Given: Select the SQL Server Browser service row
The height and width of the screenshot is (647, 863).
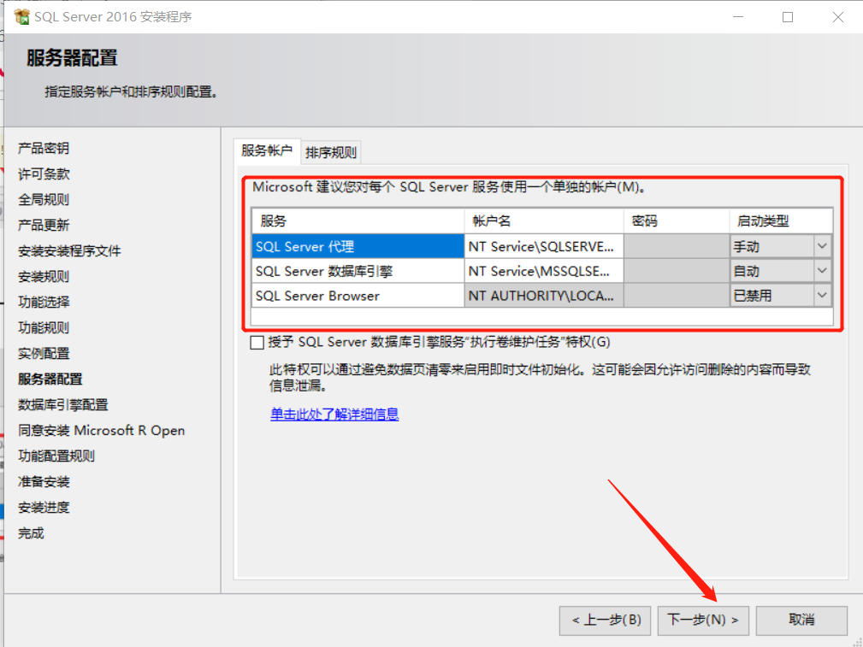Looking at the screenshot, I should pyautogui.click(x=358, y=296).
